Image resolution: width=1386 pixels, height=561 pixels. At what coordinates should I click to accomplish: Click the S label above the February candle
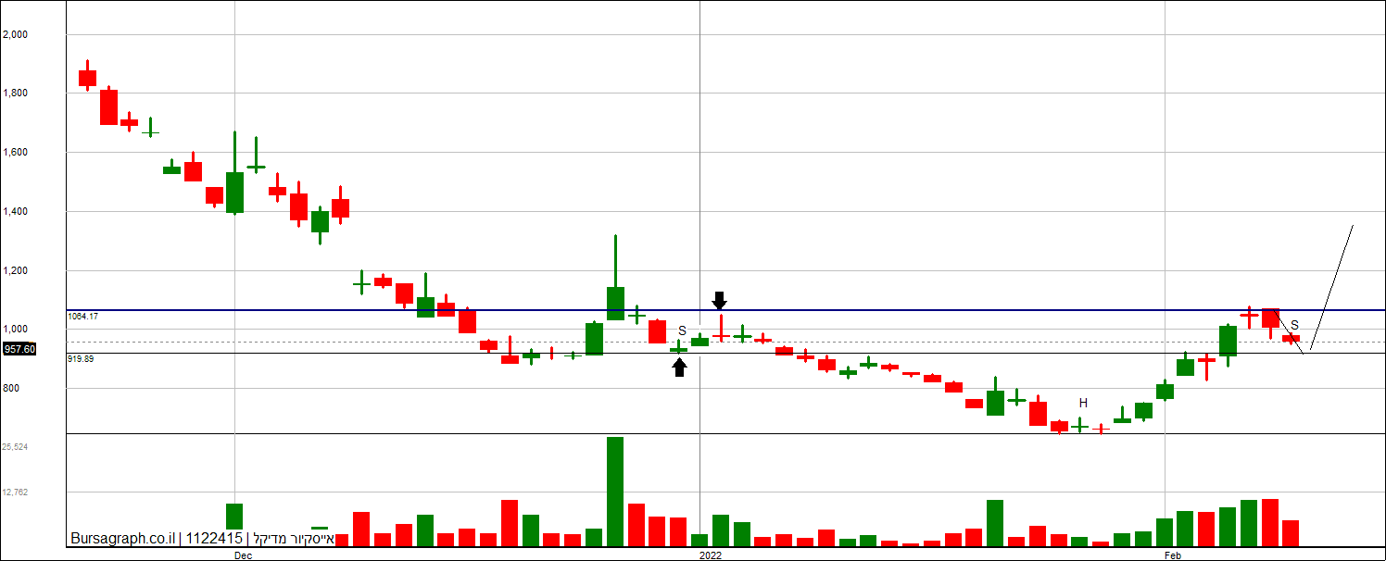tap(1294, 325)
